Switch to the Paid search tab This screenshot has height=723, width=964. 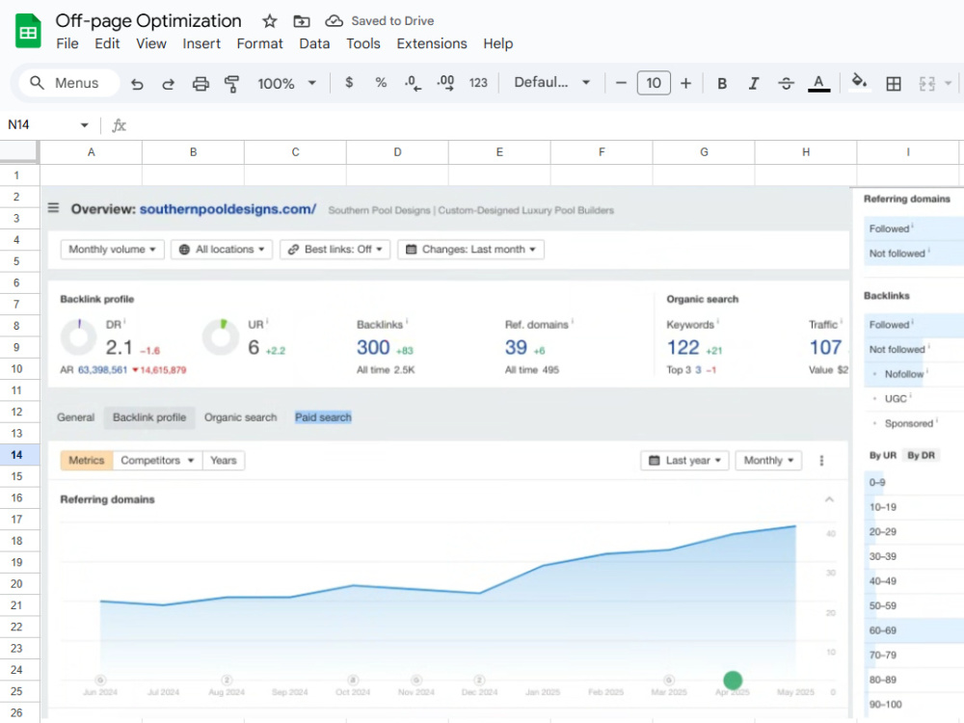(323, 417)
